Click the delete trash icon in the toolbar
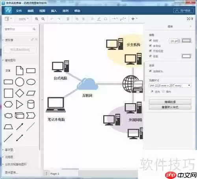Viewport: 197px width, 179px height. (68, 19)
